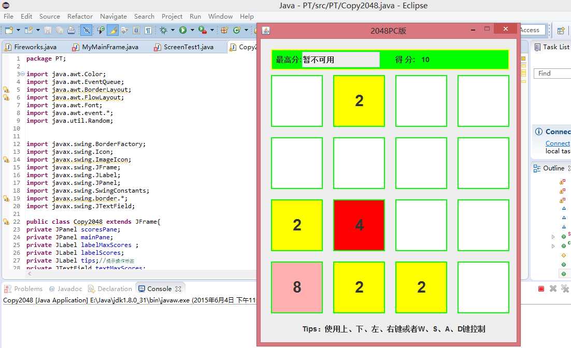Toggle Block Selection Mode icon
Screen dimensions: 571x348
137,30
